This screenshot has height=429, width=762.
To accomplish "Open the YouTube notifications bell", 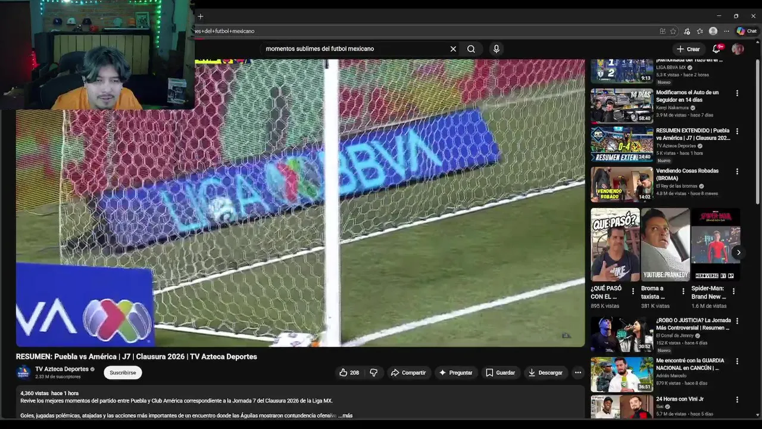I will coord(717,49).
